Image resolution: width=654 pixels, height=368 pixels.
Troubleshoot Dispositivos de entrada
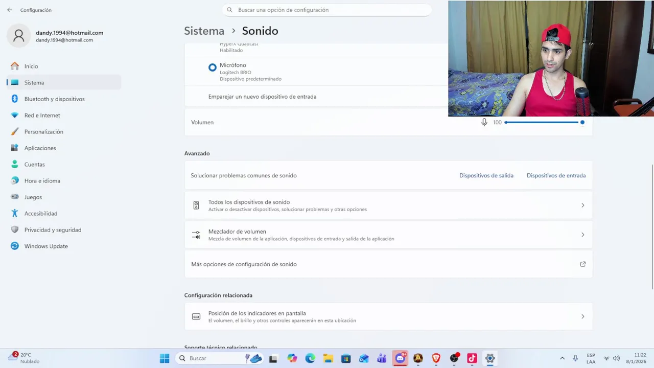coord(556,176)
